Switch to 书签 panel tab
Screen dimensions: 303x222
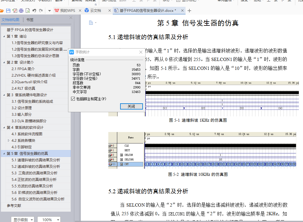(30, 20)
